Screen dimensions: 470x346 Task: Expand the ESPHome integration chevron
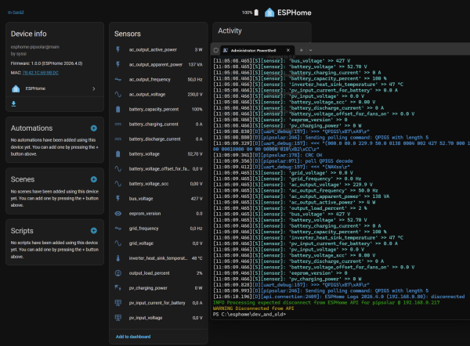(94, 89)
